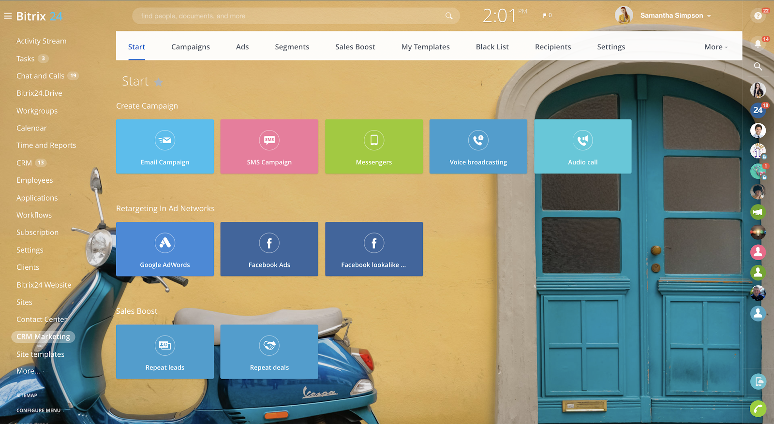
Task: Open Bitrix24.Drive in sidebar
Action: click(x=39, y=93)
